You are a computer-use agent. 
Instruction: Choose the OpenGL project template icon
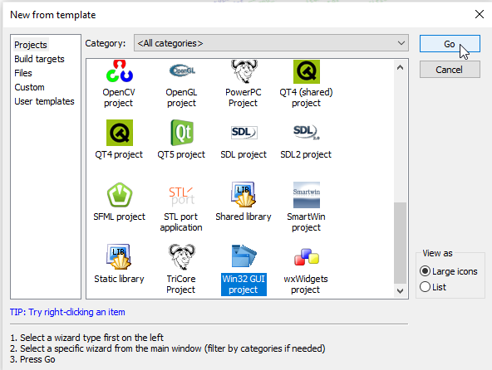182,71
